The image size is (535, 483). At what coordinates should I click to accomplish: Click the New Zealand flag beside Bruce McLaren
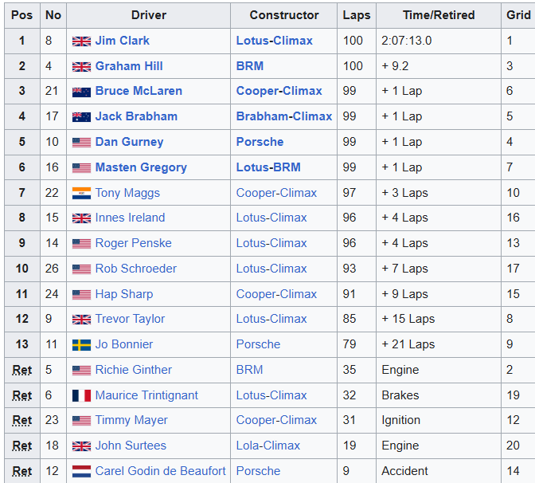tap(81, 92)
